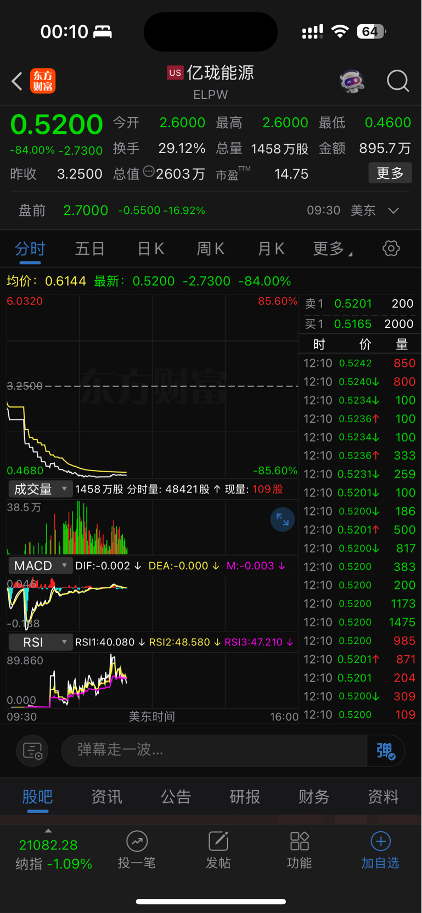422x913 pixels.
Task: Open the 成交量 indicator dropdown
Action: (41, 489)
